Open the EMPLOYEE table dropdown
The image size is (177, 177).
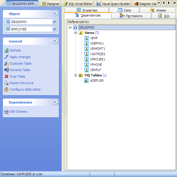(54, 29)
